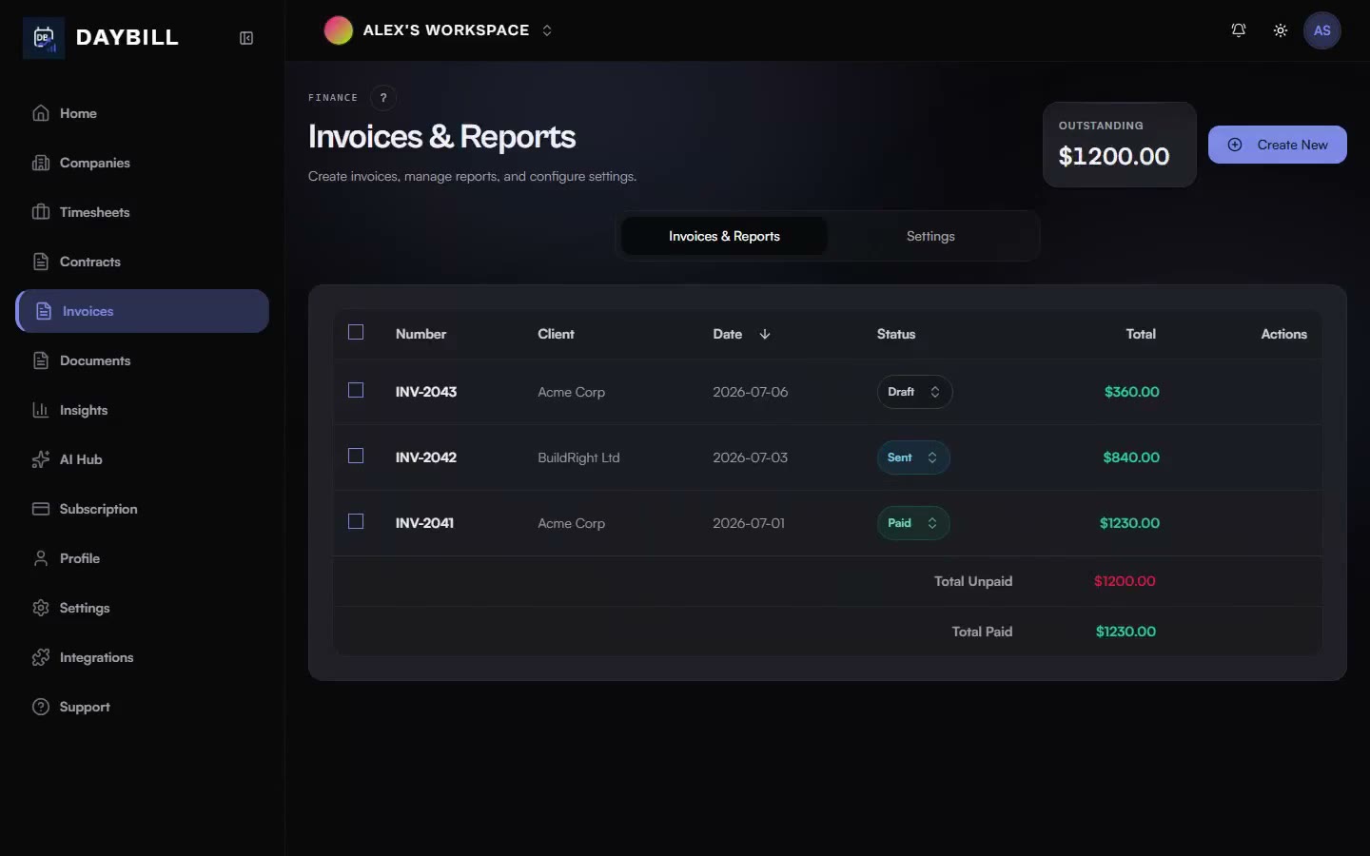
Task: Expand Alex's Workspace switcher
Action: click(439, 30)
